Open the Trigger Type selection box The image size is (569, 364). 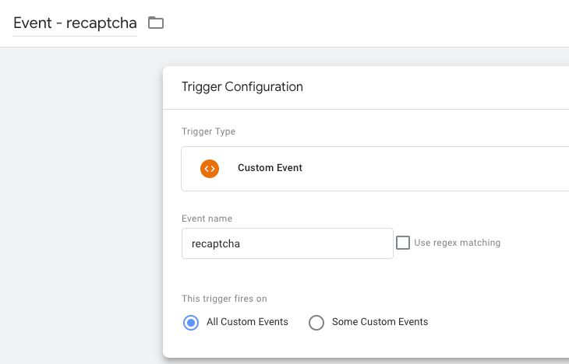tap(375, 169)
